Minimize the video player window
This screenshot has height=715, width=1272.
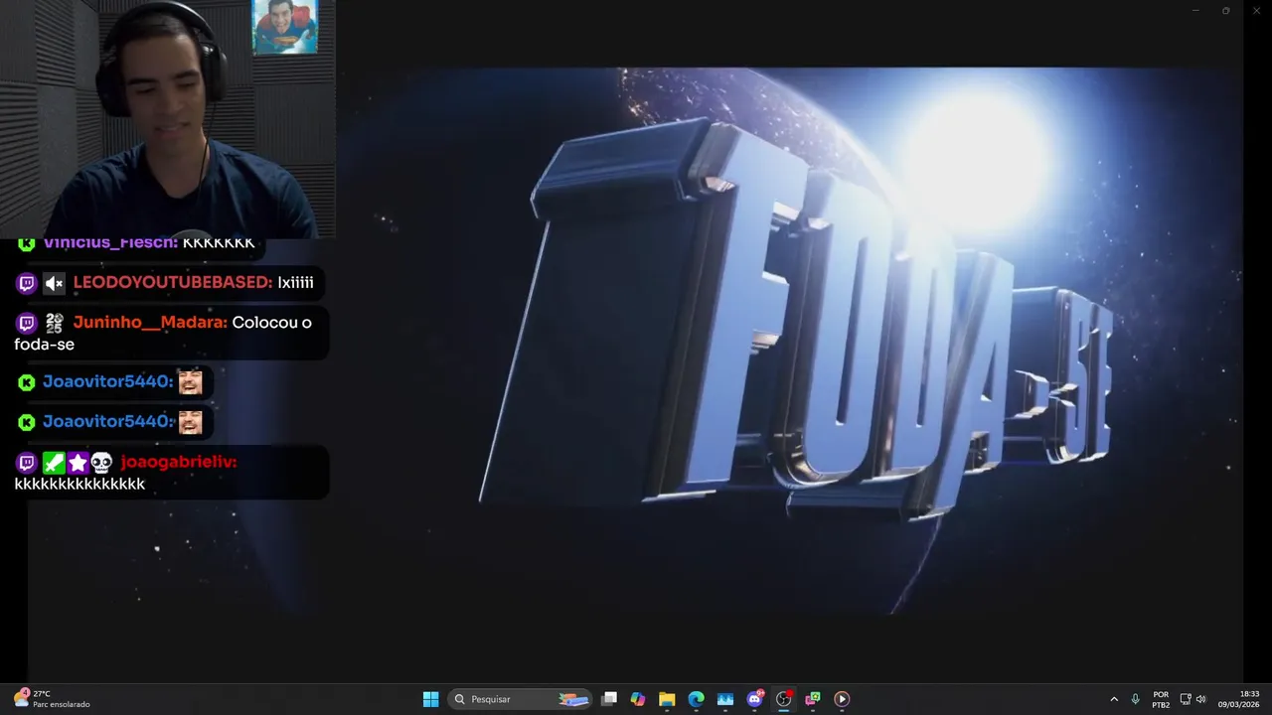(x=1195, y=11)
